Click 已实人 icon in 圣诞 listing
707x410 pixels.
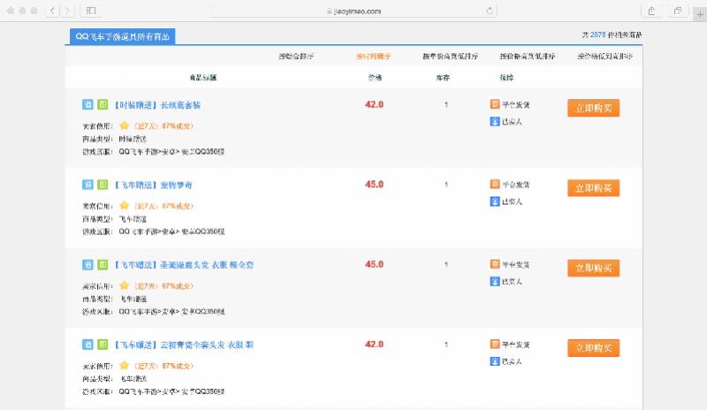(495, 281)
